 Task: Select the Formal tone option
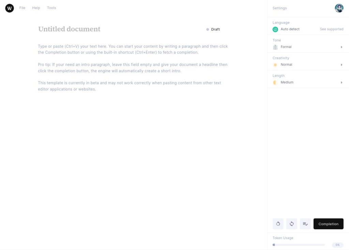286,47
